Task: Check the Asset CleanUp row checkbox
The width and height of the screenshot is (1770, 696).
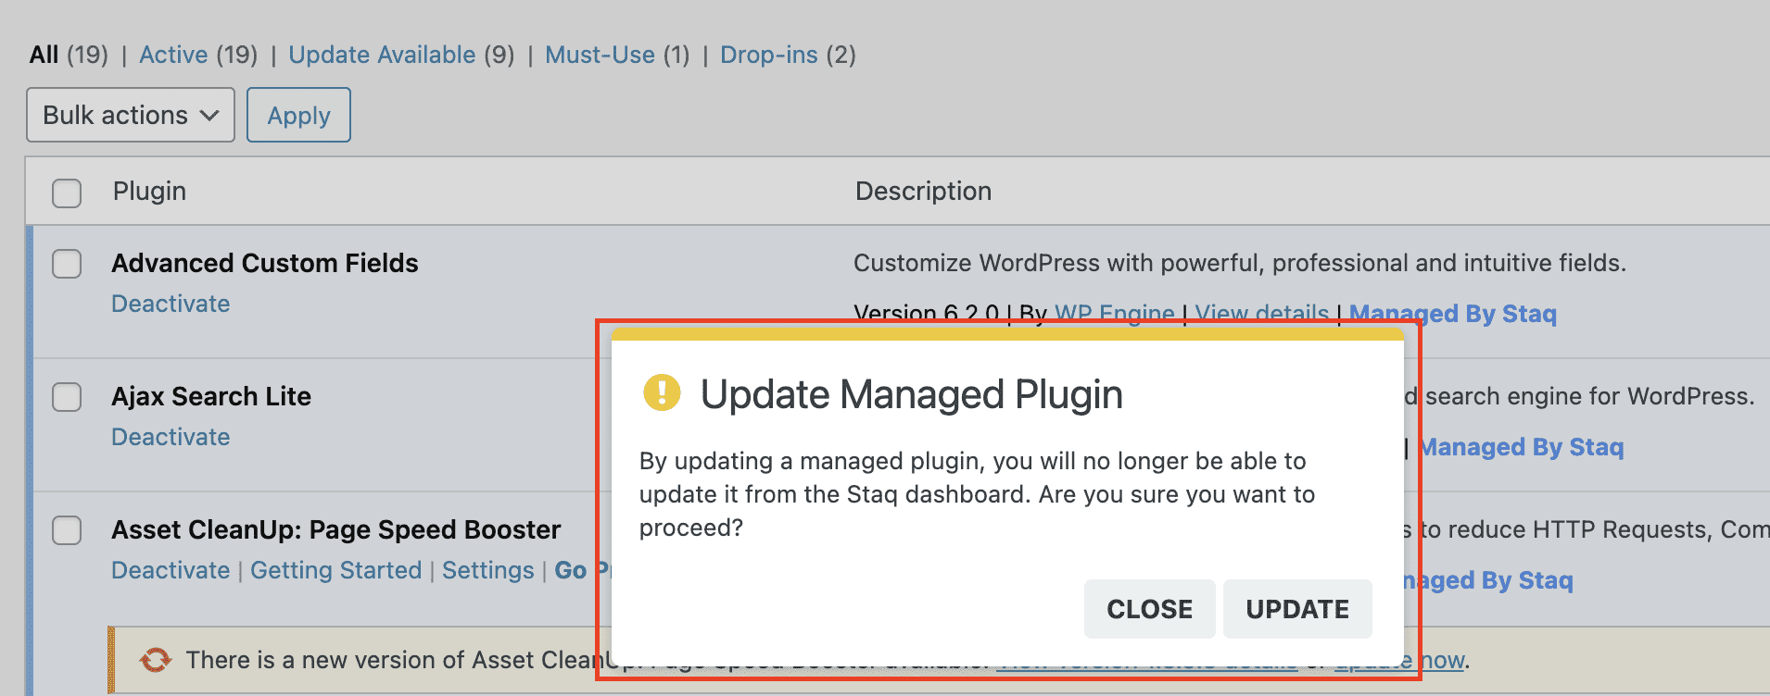Action: pyautogui.click(x=66, y=530)
